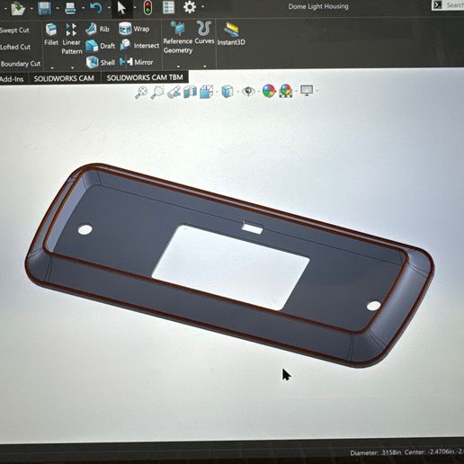Click the Lofted Cut button
Image resolution: width=464 pixels, height=464 pixels.
(x=15, y=47)
